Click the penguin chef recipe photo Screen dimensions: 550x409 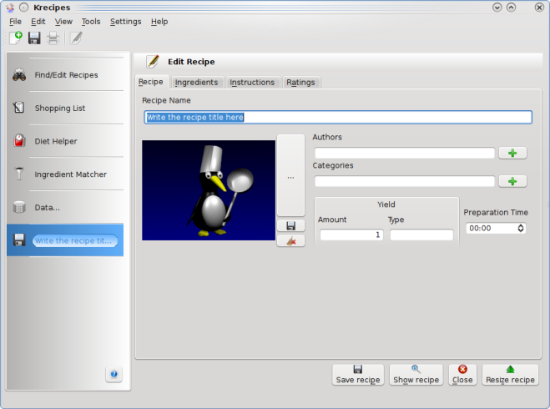[x=209, y=190]
